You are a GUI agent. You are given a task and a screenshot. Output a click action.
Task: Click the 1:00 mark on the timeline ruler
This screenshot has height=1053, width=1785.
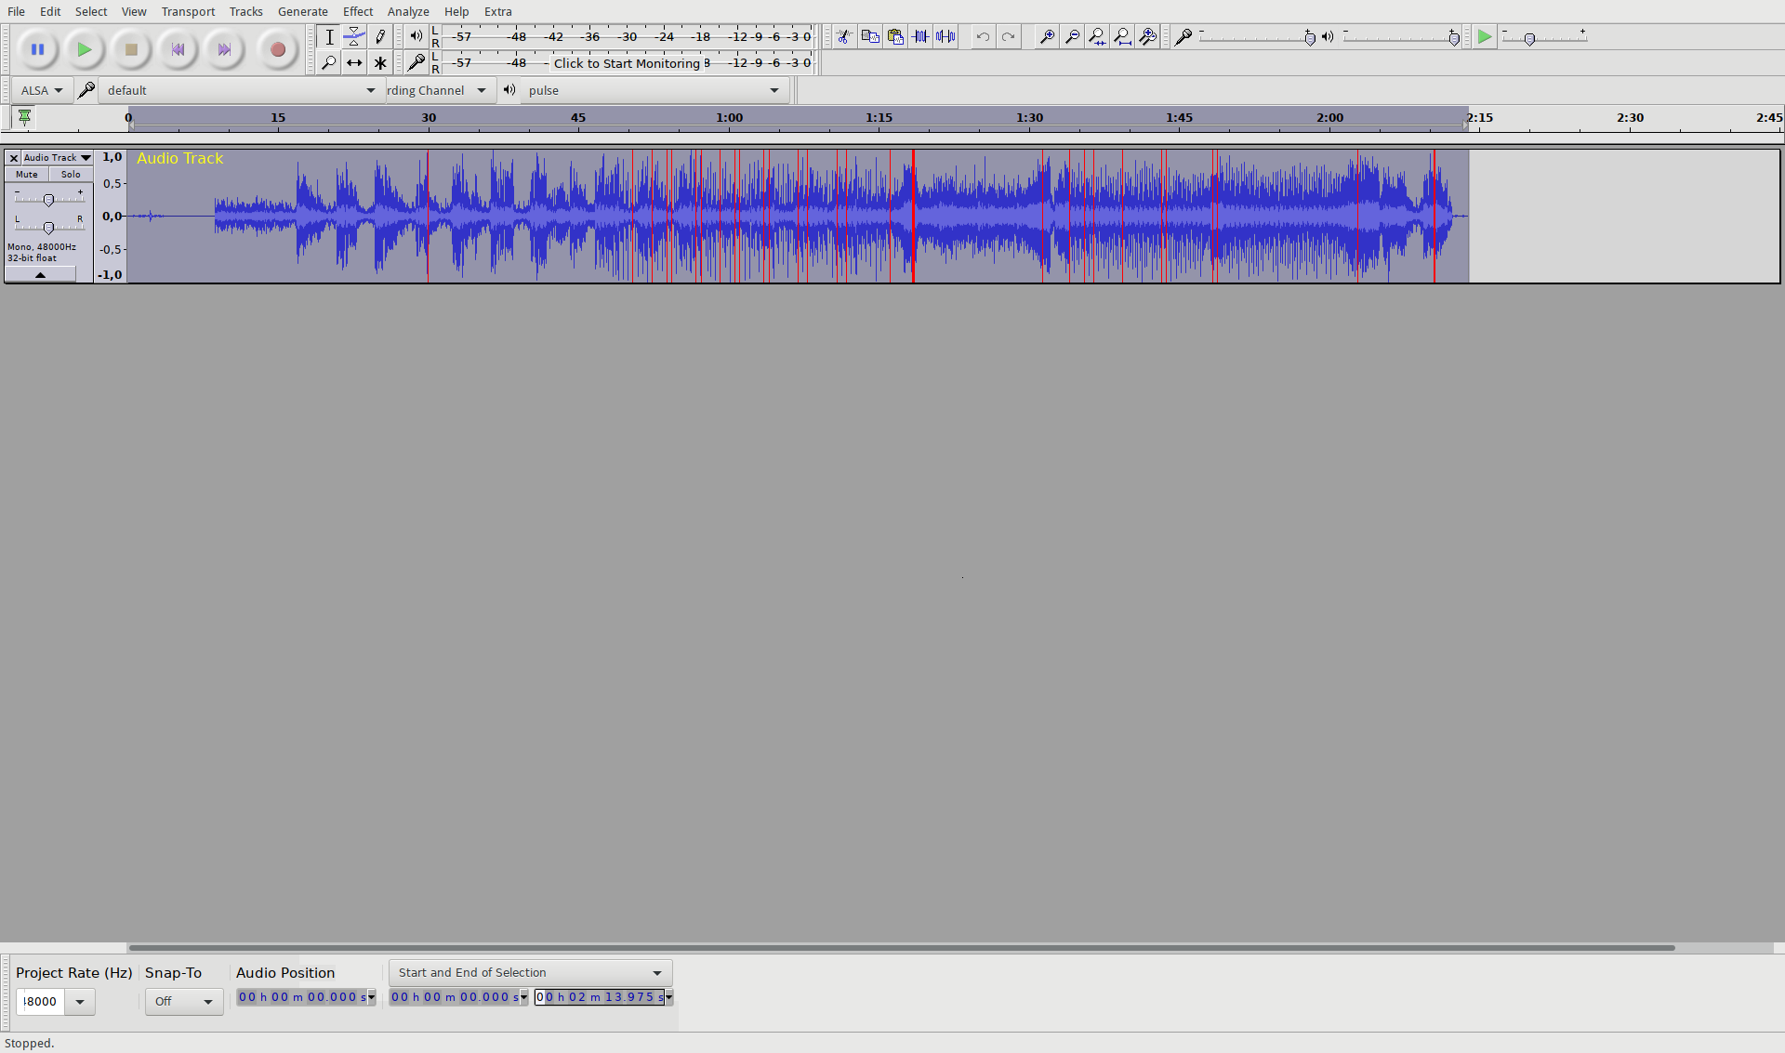730,118
